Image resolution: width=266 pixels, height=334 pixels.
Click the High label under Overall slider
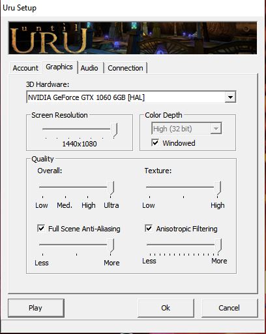[x=89, y=205]
